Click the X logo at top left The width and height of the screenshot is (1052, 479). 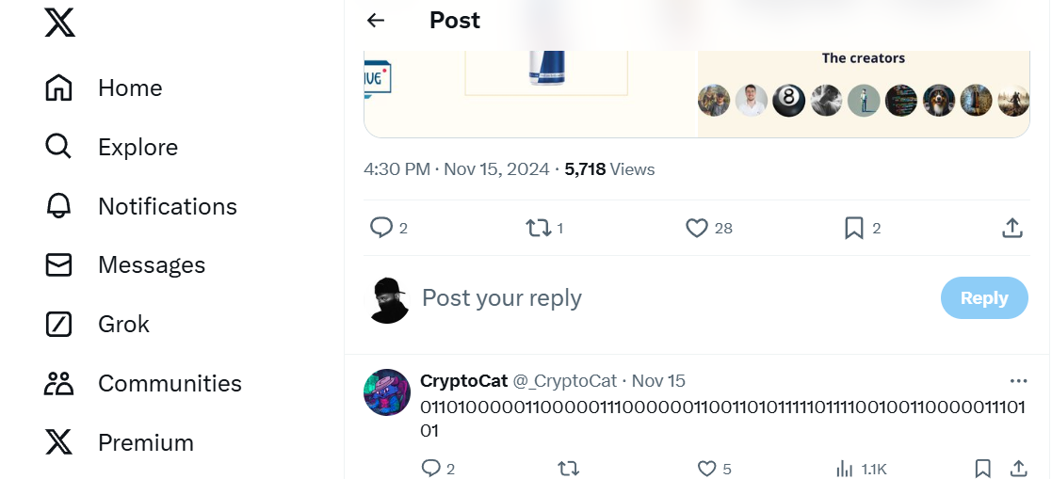[59, 22]
